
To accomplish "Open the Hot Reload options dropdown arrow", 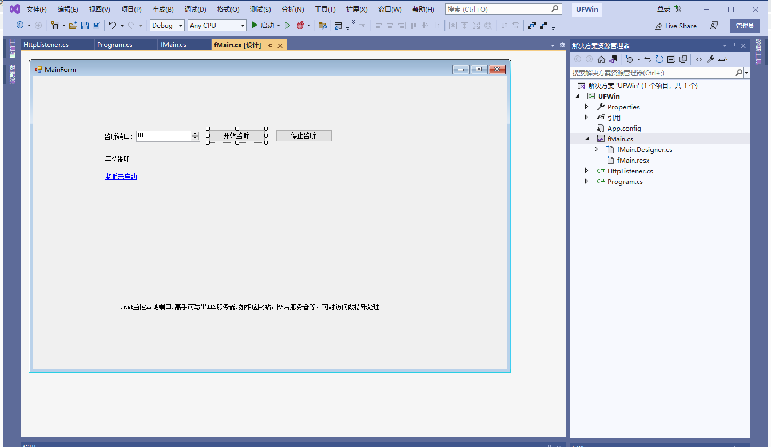I will click(x=308, y=26).
